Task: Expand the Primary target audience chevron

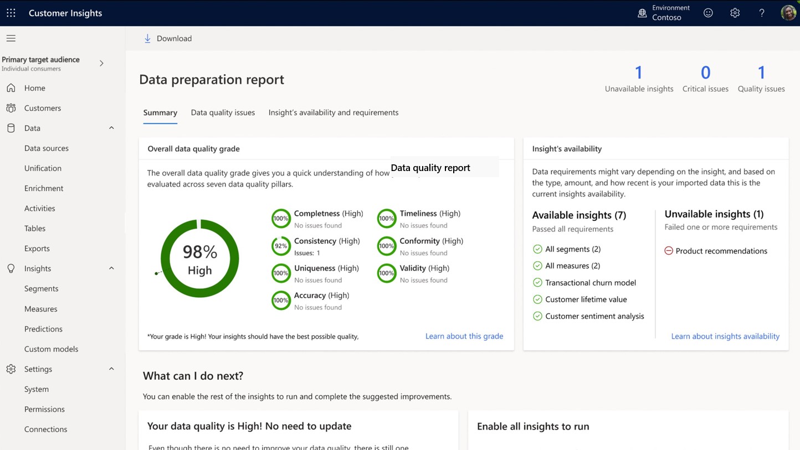Action: click(x=101, y=63)
